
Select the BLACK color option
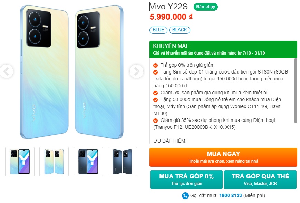[x=180, y=30]
